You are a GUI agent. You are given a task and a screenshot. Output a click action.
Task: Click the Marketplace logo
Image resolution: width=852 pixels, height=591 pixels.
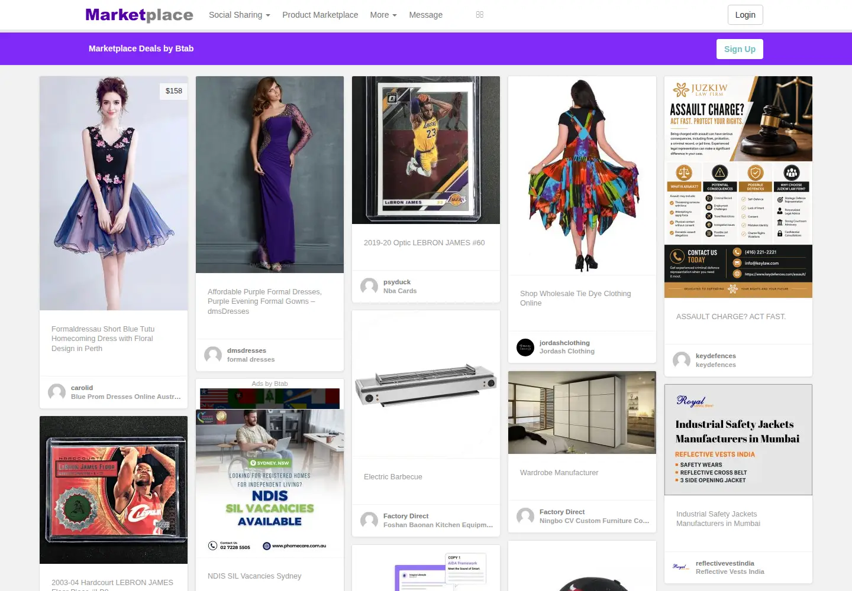139,15
